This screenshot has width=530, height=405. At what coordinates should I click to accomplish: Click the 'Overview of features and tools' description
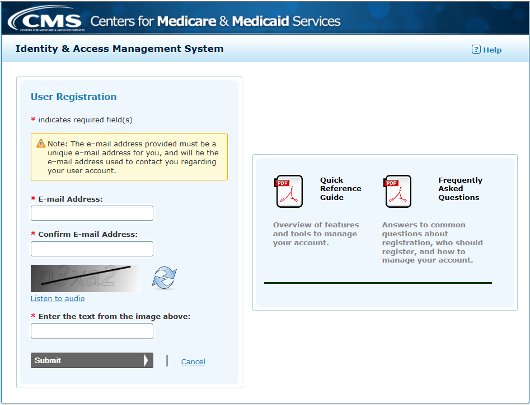pos(316,234)
